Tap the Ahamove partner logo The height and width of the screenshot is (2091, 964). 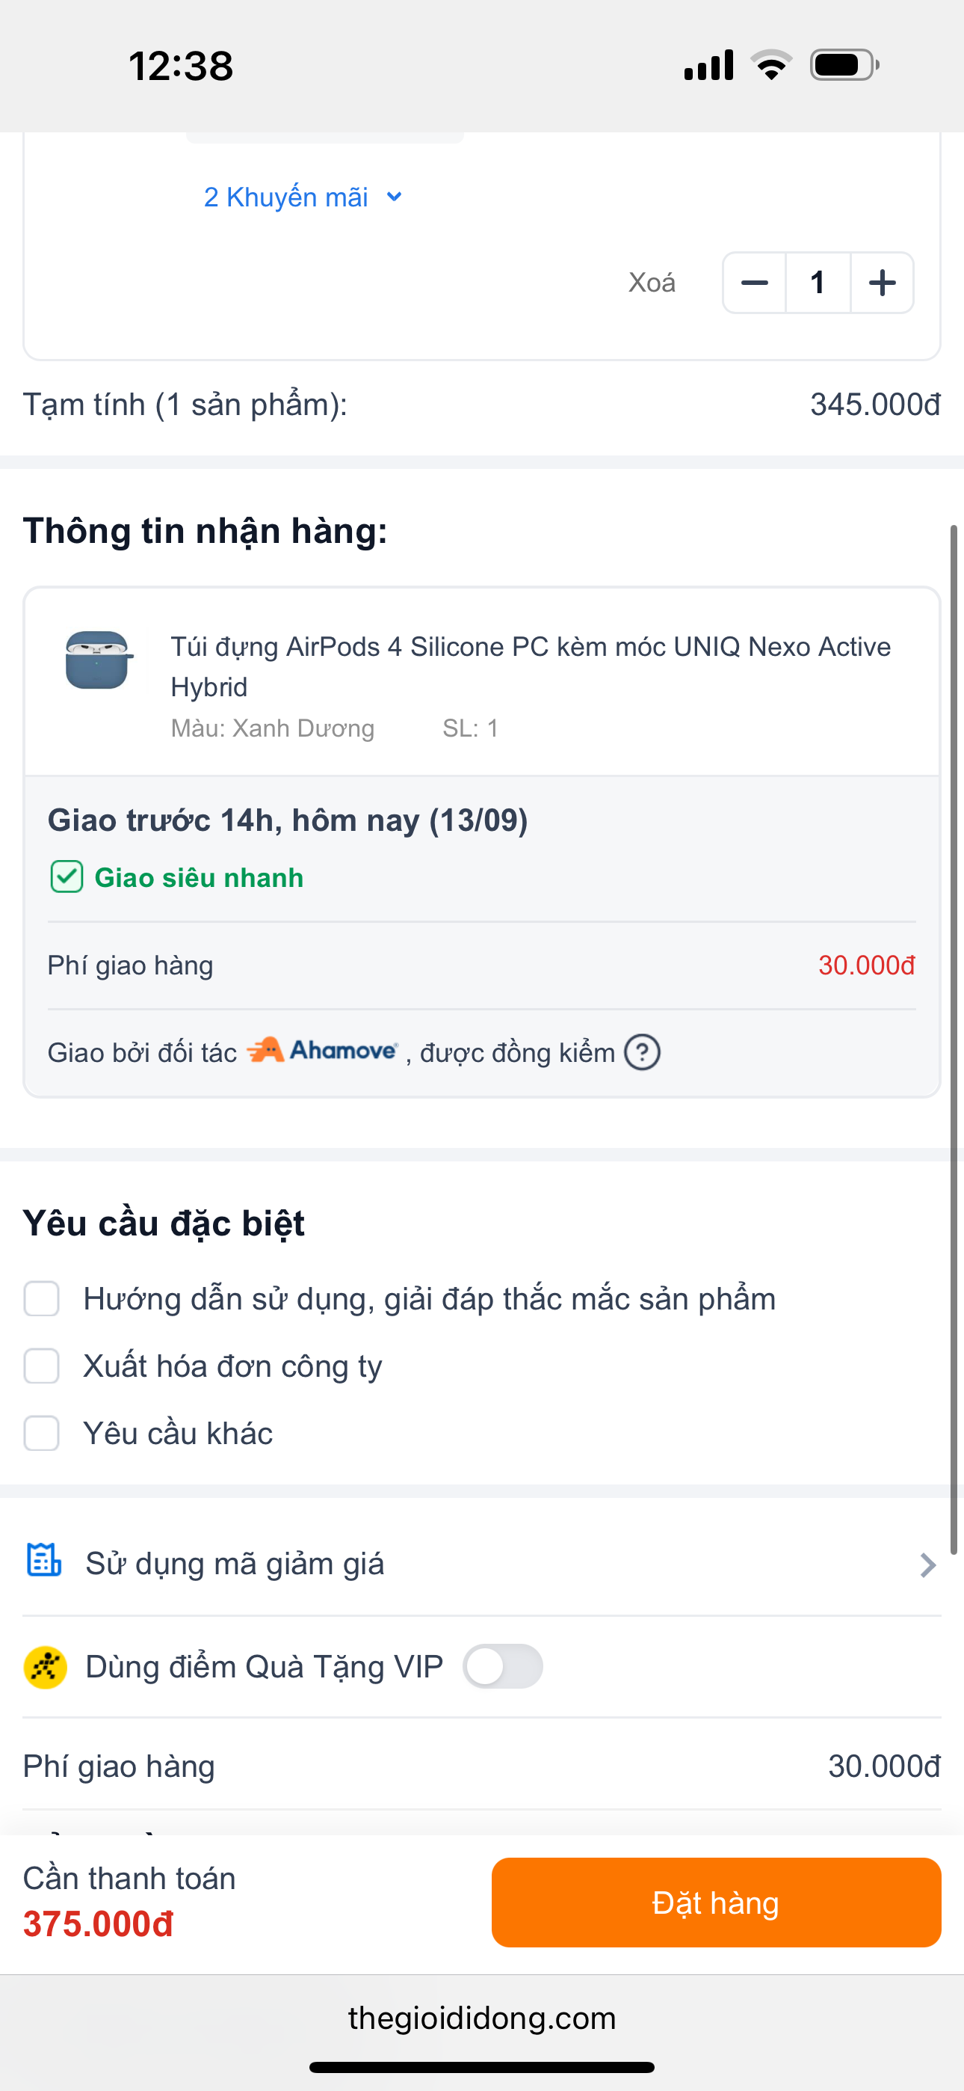(323, 1051)
